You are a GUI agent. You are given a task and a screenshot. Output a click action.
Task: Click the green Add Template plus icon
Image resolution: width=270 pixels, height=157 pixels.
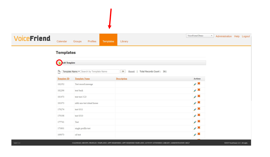click(59, 63)
